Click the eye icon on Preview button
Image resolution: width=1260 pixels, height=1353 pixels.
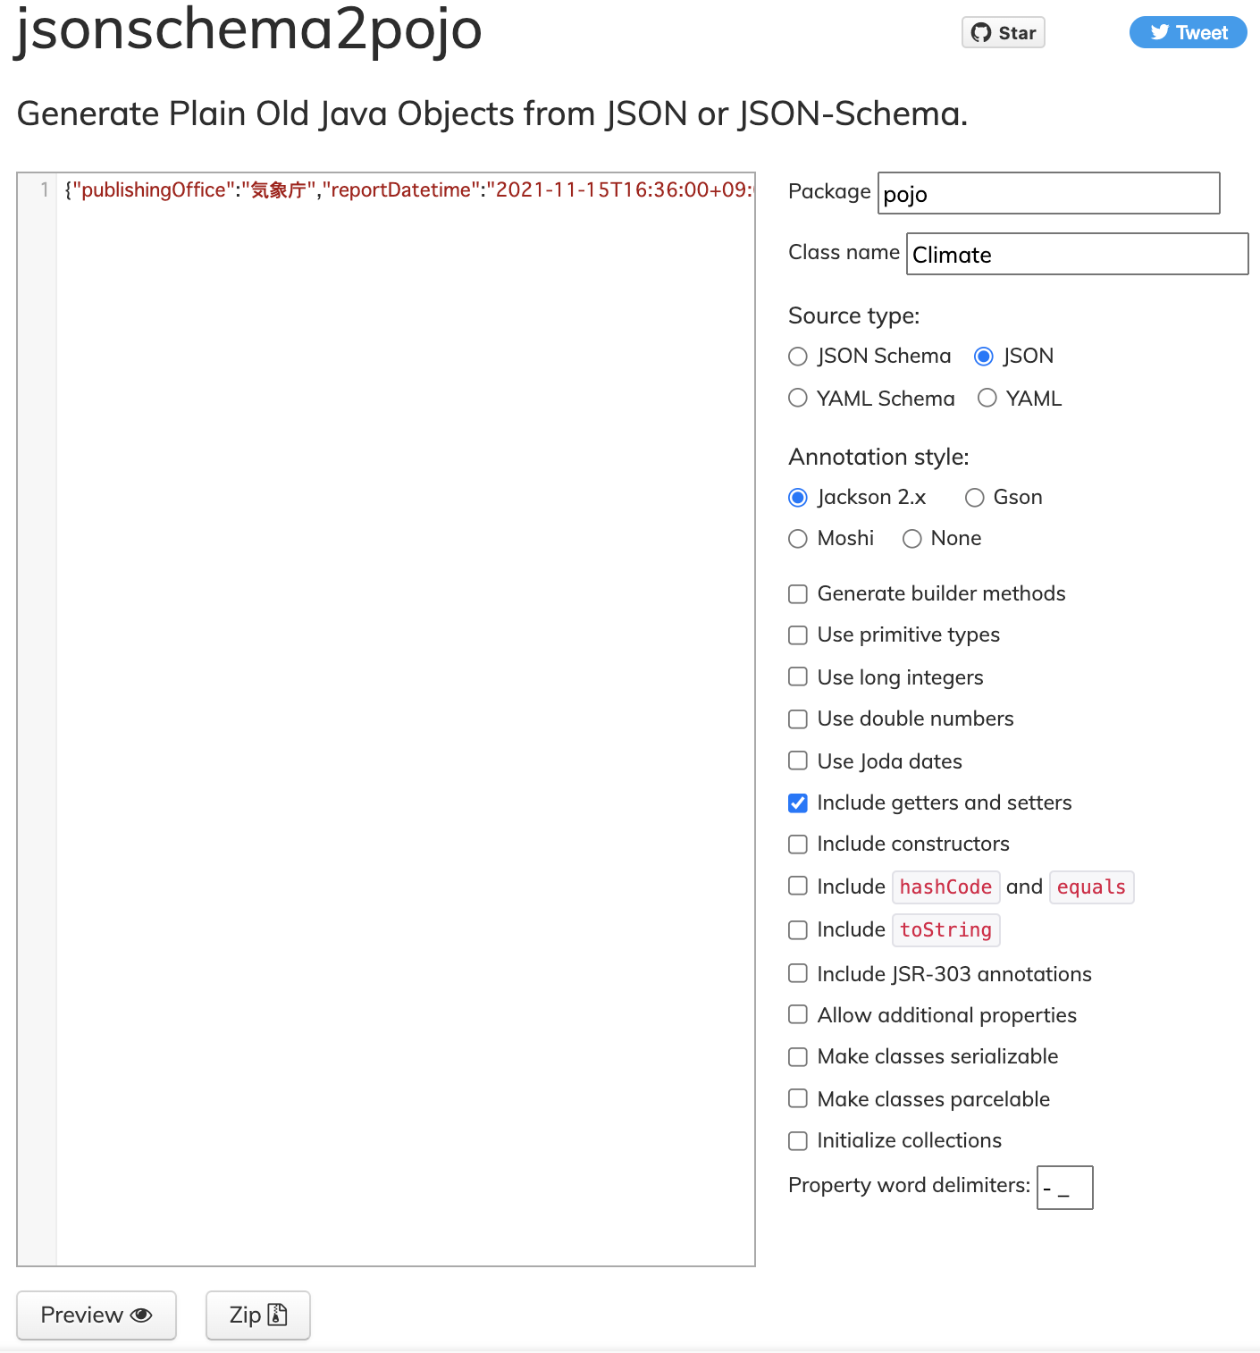tap(142, 1315)
